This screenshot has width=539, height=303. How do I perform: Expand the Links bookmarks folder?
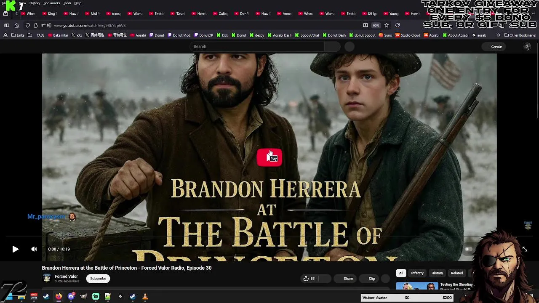point(17,35)
